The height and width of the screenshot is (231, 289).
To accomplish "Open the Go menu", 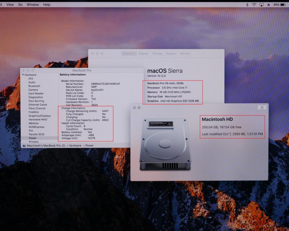I will (x=20, y=5).
